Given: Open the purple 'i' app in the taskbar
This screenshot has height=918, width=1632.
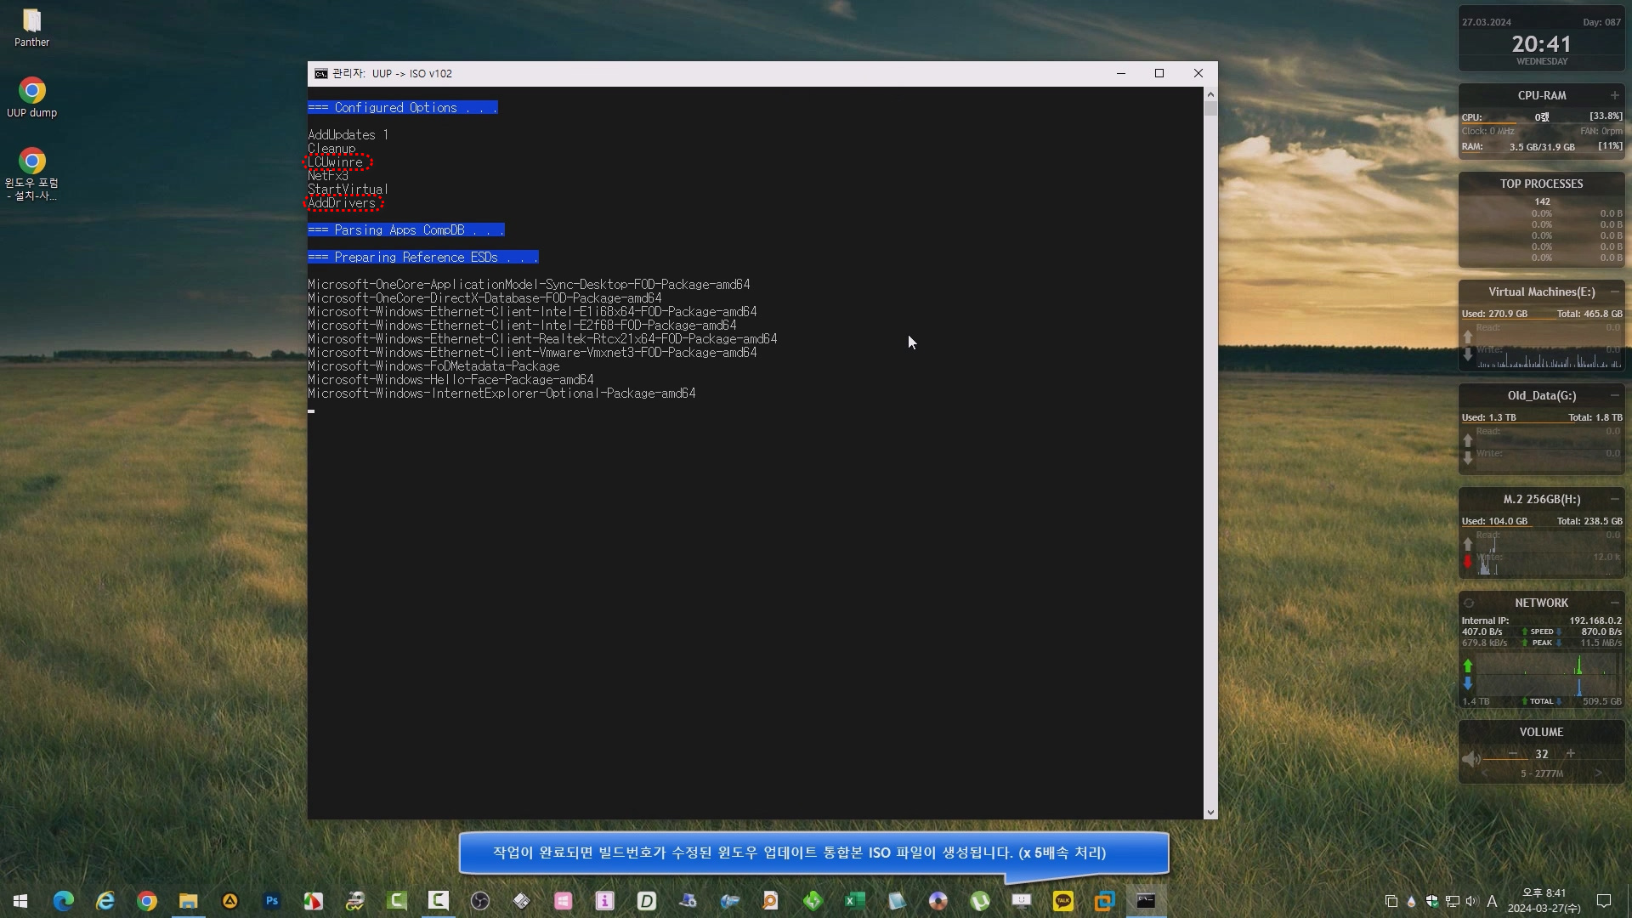Looking at the screenshot, I should pyautogui.click(x=604, y=901).
